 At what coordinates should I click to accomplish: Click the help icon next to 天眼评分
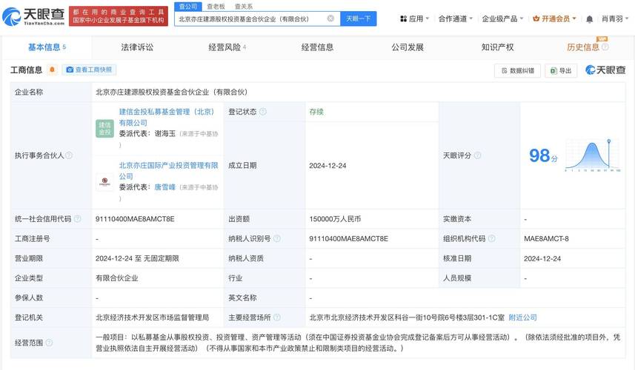click(x=477, y=155)
